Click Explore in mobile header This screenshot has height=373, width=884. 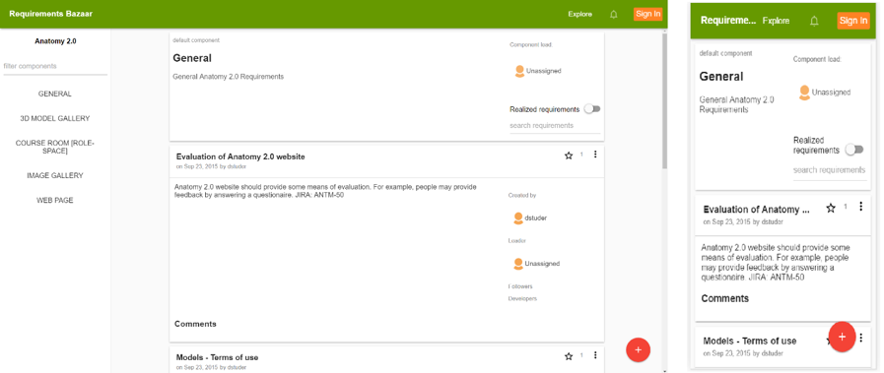[776, 21]
